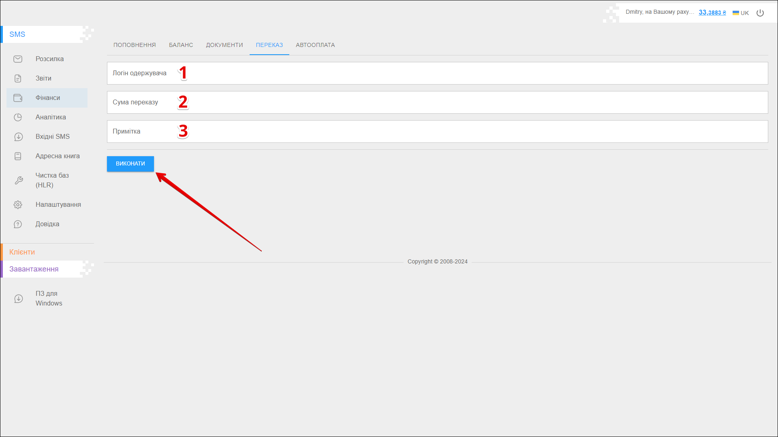
Task: Switch to the Автооплата tab
Action: 315,45
